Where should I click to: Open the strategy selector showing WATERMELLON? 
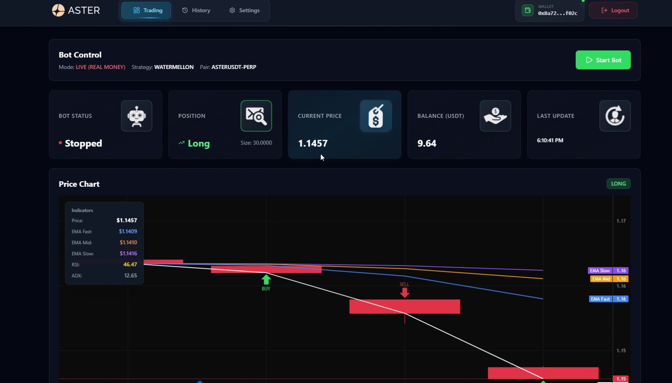(174, 67)
